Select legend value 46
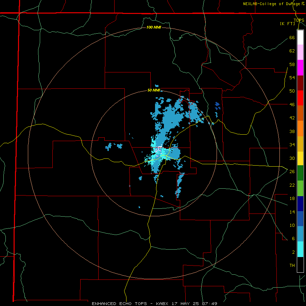Image resolution: width=306 pixels, height=306 pixels. coord(292,105)
